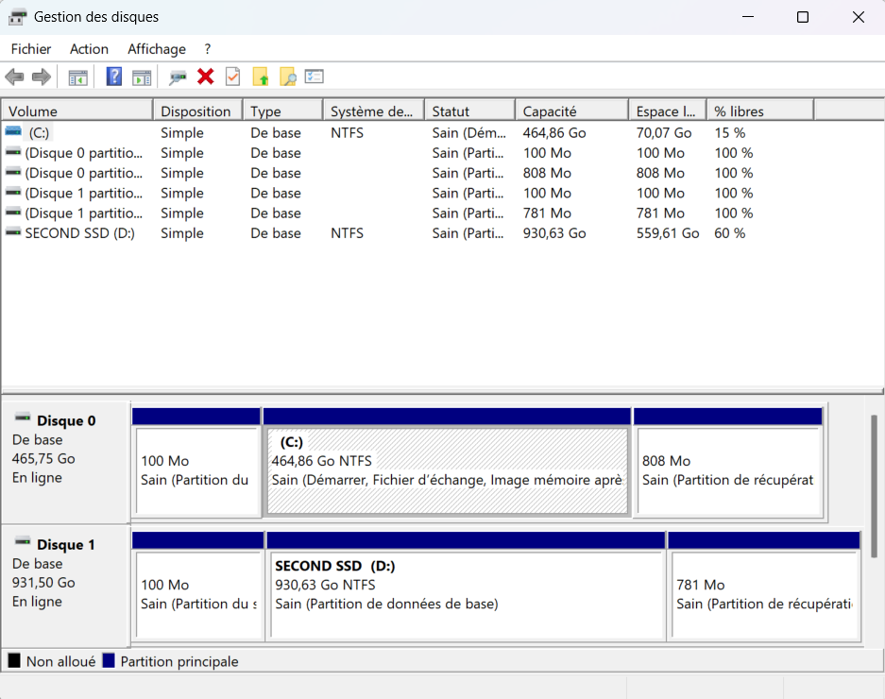Select the 808 Mo recovery partition on Disque 0
885x699 pixels.
coord(728,470)
